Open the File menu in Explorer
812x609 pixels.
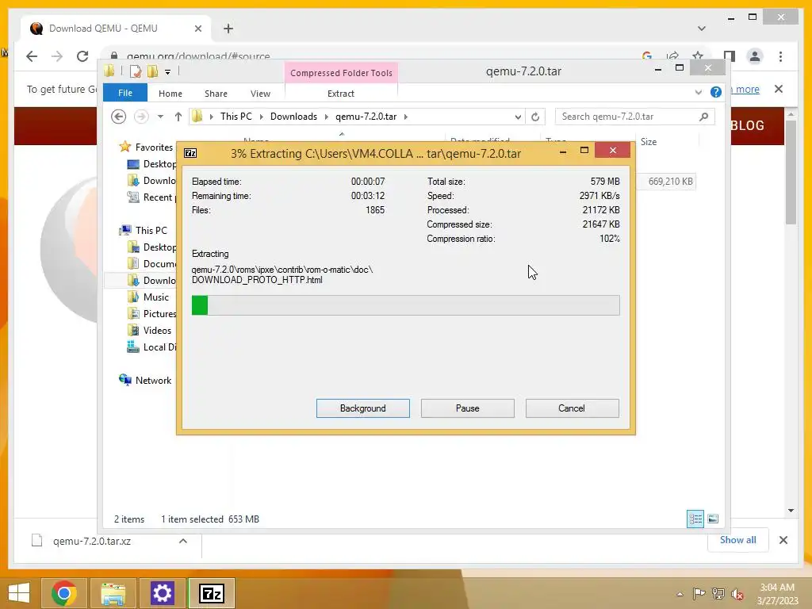(x=125, y=93)
